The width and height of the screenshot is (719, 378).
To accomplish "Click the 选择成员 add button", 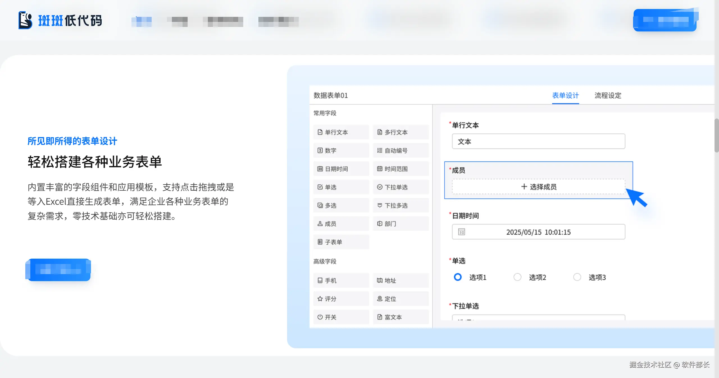I will coord(538,187).
